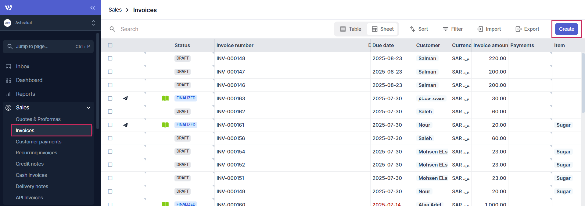This screenshot has width=585, height=206.
Task: Tick the checkbox for invoice INV-000148
Action: (110, 58)
